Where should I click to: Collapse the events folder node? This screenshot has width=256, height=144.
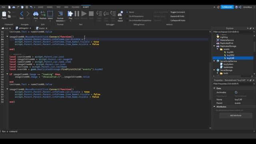pos(218,49)
